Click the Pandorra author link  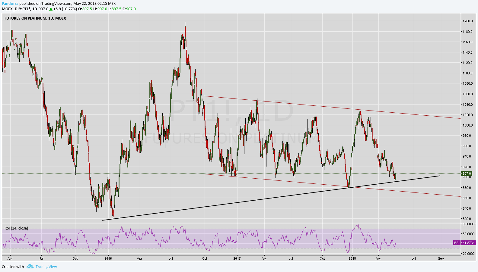(10, 4)
